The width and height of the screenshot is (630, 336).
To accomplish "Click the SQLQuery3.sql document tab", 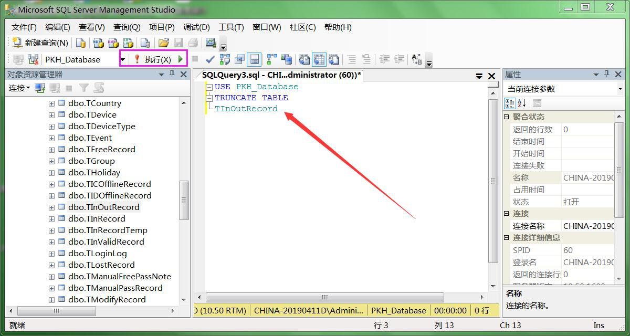I will click(281, 75).
